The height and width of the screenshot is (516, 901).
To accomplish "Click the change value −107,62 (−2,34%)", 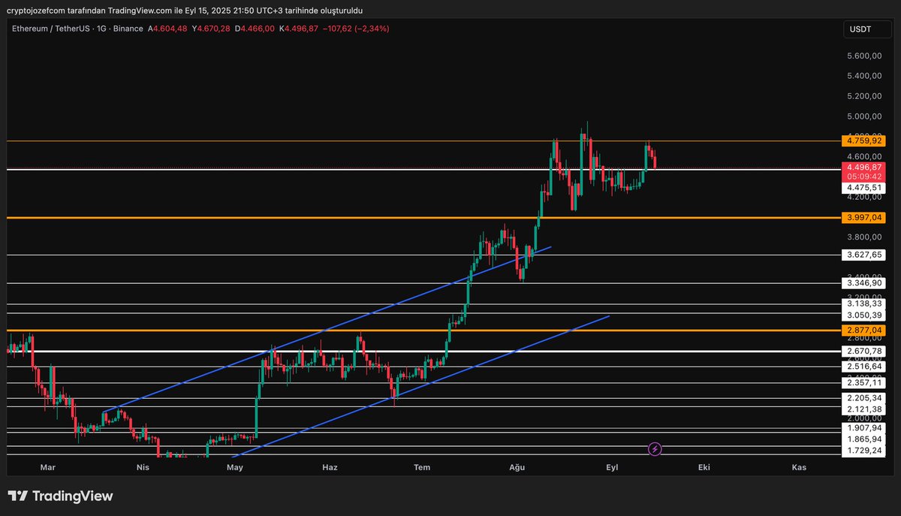I will pyautogui.click(x=356, y=29).
